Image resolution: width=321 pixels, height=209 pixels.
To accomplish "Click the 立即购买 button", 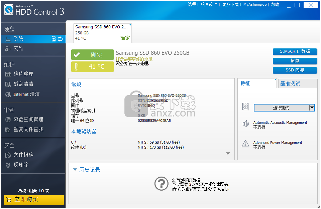I will tap(34, 200).
